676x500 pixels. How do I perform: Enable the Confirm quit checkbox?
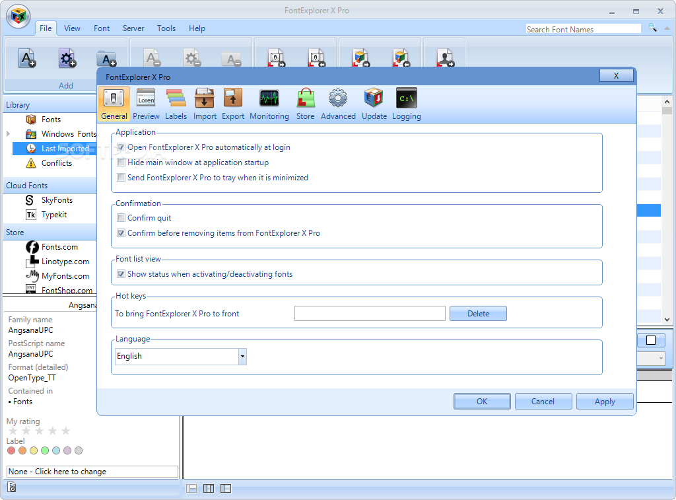pyautogui.click(x=121, y=218)
